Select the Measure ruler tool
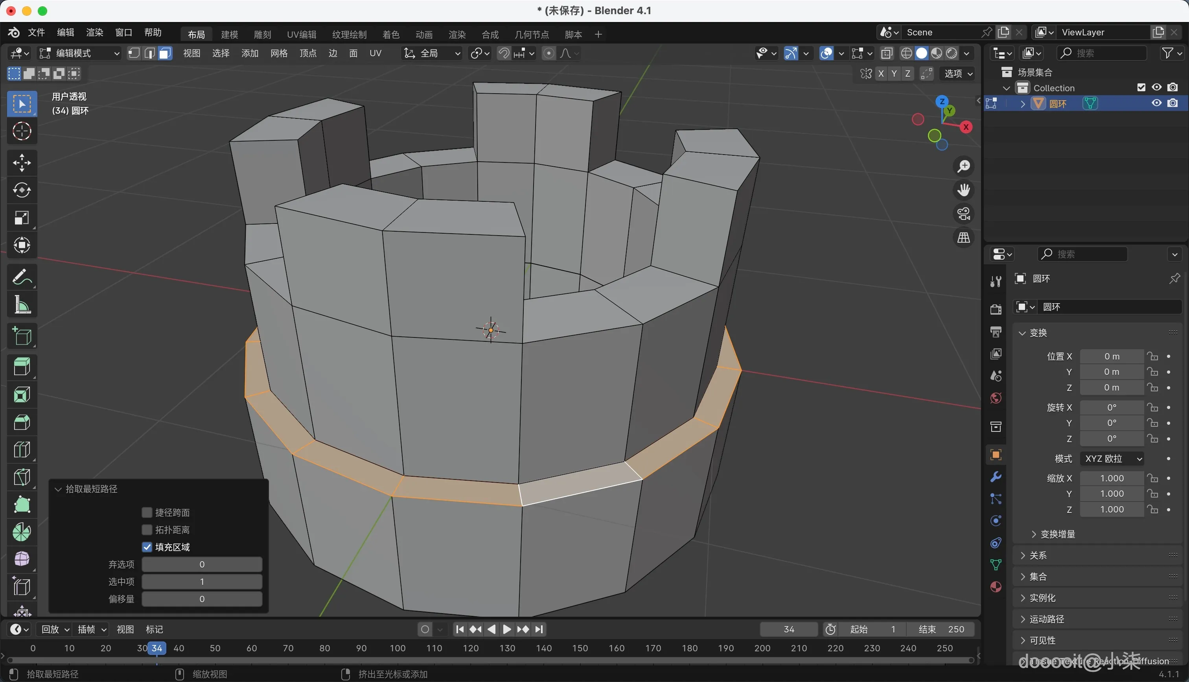Screen dimensions: 1189x682 tap(22, 305)
